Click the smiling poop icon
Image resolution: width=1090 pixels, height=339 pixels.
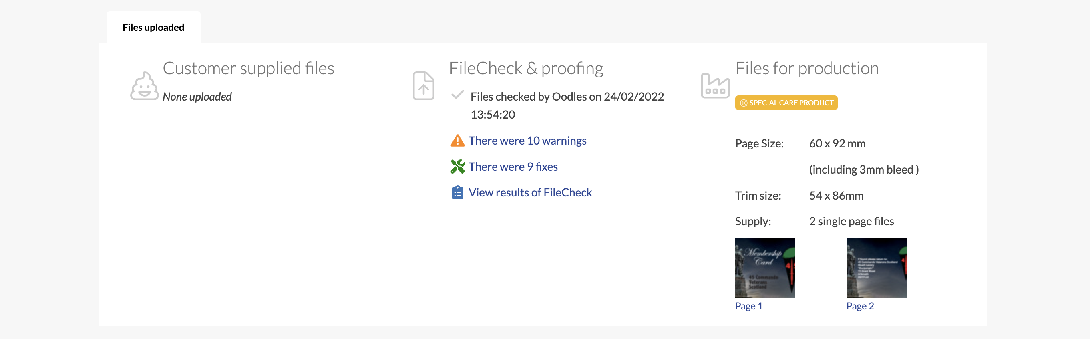[x=144, y=86]
